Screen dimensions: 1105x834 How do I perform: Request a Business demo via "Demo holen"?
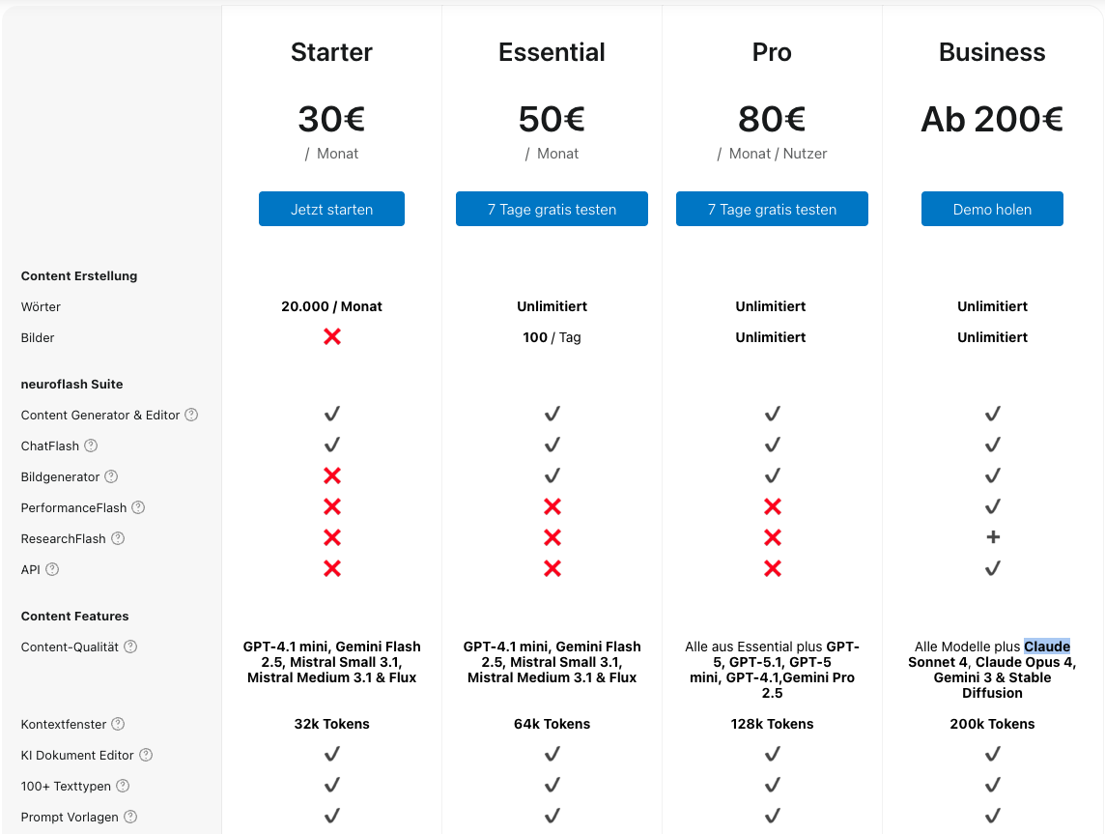tap(992, 209)
